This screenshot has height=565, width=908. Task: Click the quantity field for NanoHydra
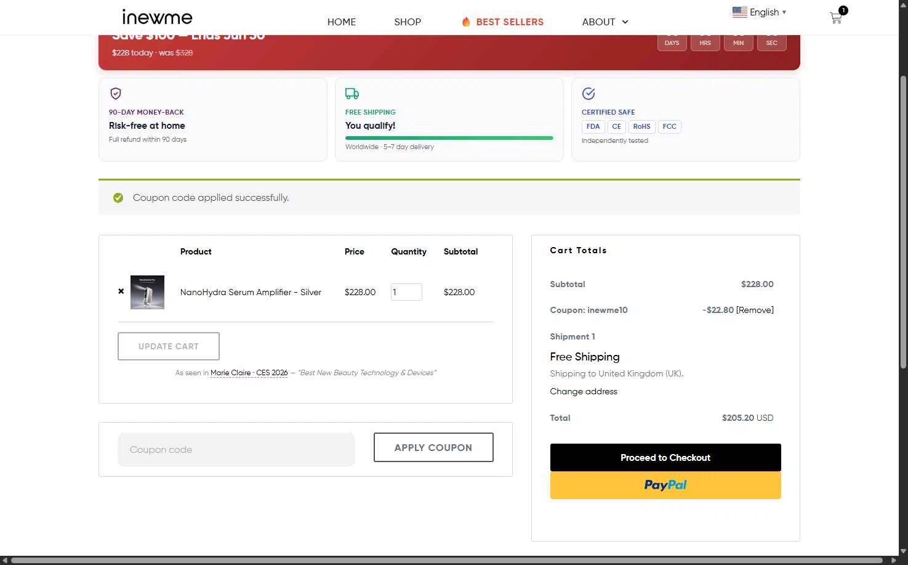406,292
